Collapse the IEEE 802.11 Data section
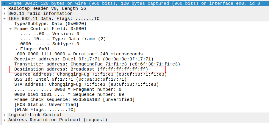The image size is (269, 125). [5, 18]
